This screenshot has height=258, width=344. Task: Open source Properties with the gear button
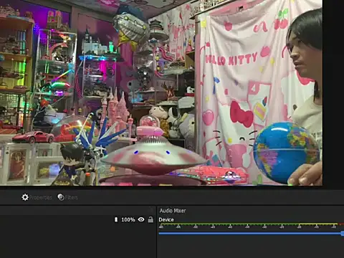(37, 197)
